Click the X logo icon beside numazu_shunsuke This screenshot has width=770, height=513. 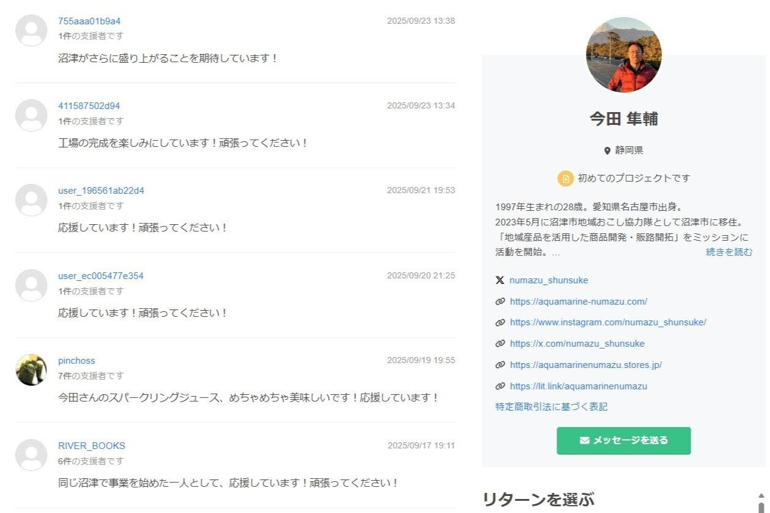coord(500,280)
